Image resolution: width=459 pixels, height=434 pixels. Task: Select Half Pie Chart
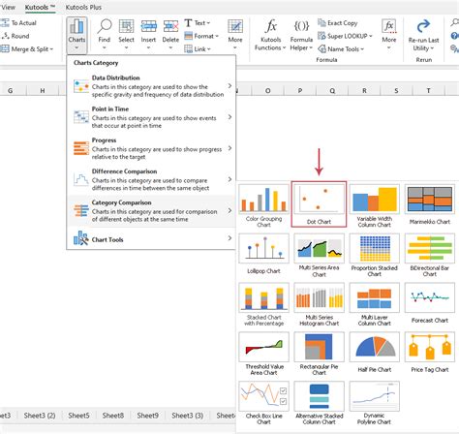375,353
